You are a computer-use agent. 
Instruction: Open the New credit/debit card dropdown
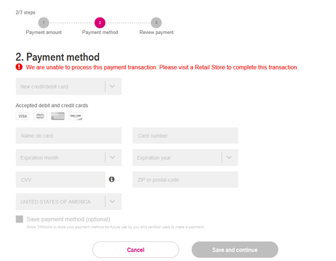click(x=69, y=86)
